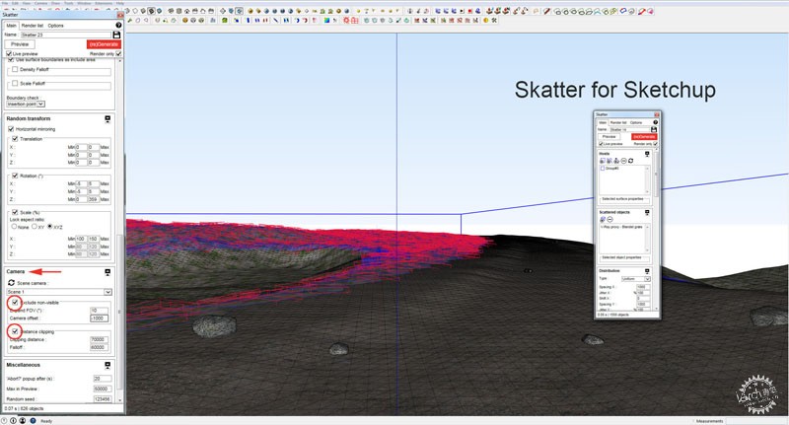Open model credits icon in status bar
This screenshot has width=789, height=425.
[x=14, y=420]
